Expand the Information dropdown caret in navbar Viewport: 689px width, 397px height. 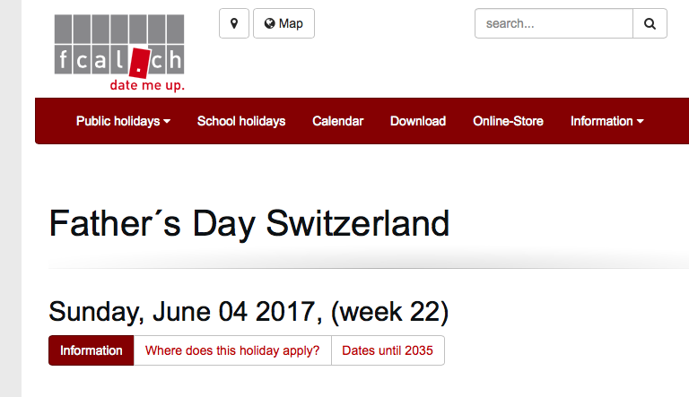click(641, 121)
